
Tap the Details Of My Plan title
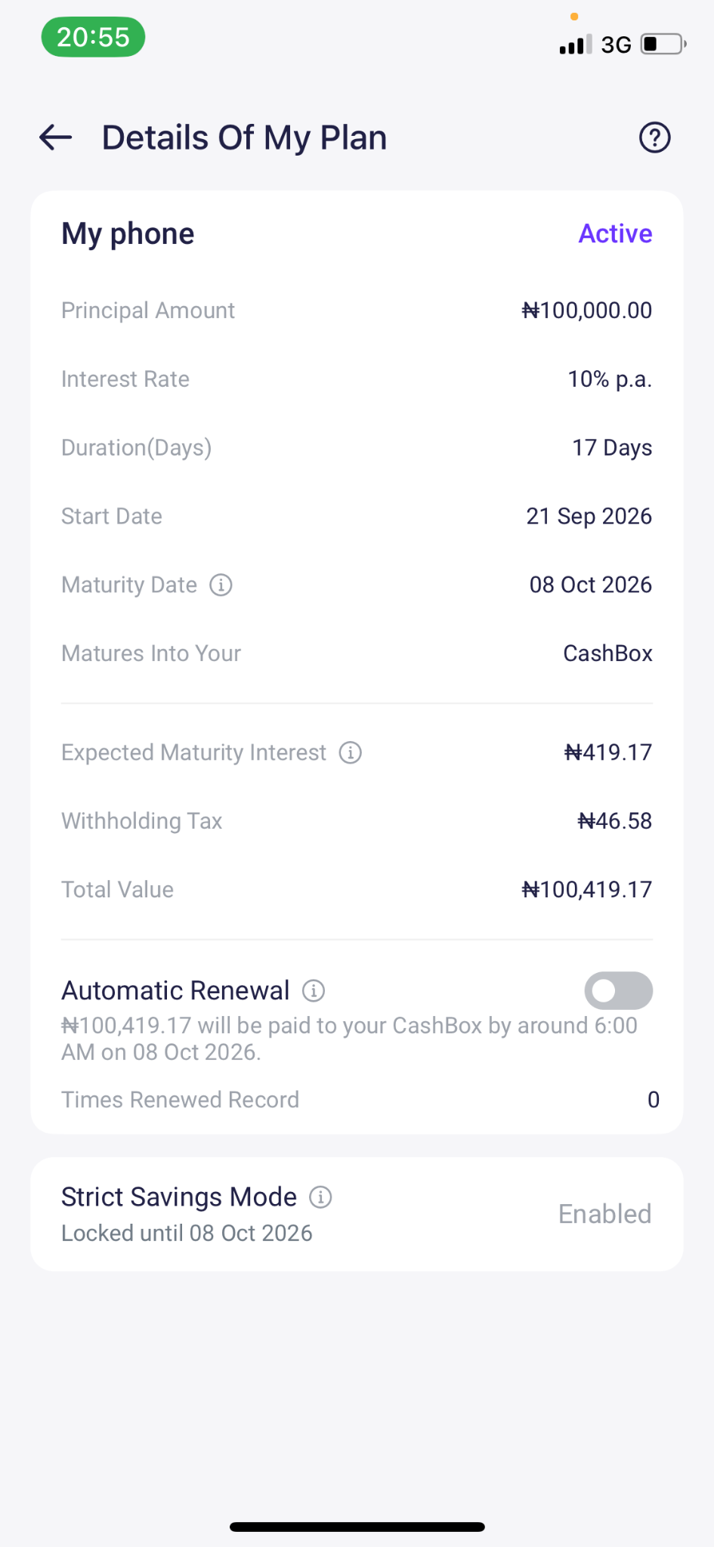click(244, 137)
